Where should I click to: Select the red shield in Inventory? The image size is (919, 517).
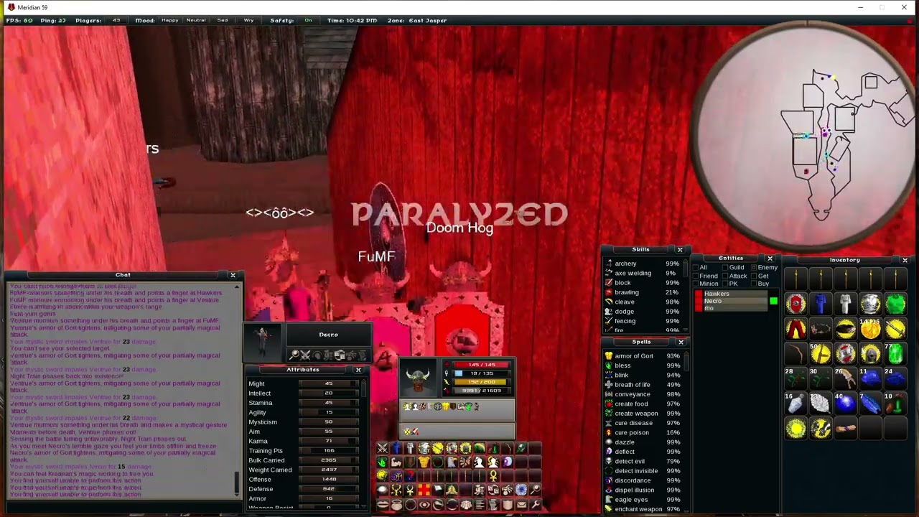[x=796, y=303]
